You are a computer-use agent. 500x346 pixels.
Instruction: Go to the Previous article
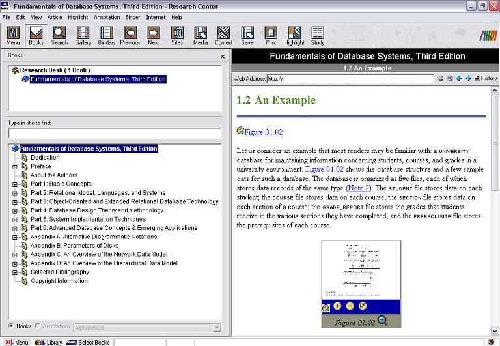(130, 35)
